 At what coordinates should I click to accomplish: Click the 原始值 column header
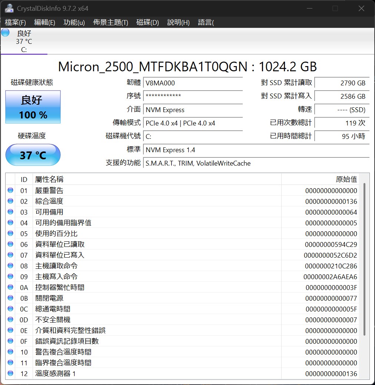[346, 179]
